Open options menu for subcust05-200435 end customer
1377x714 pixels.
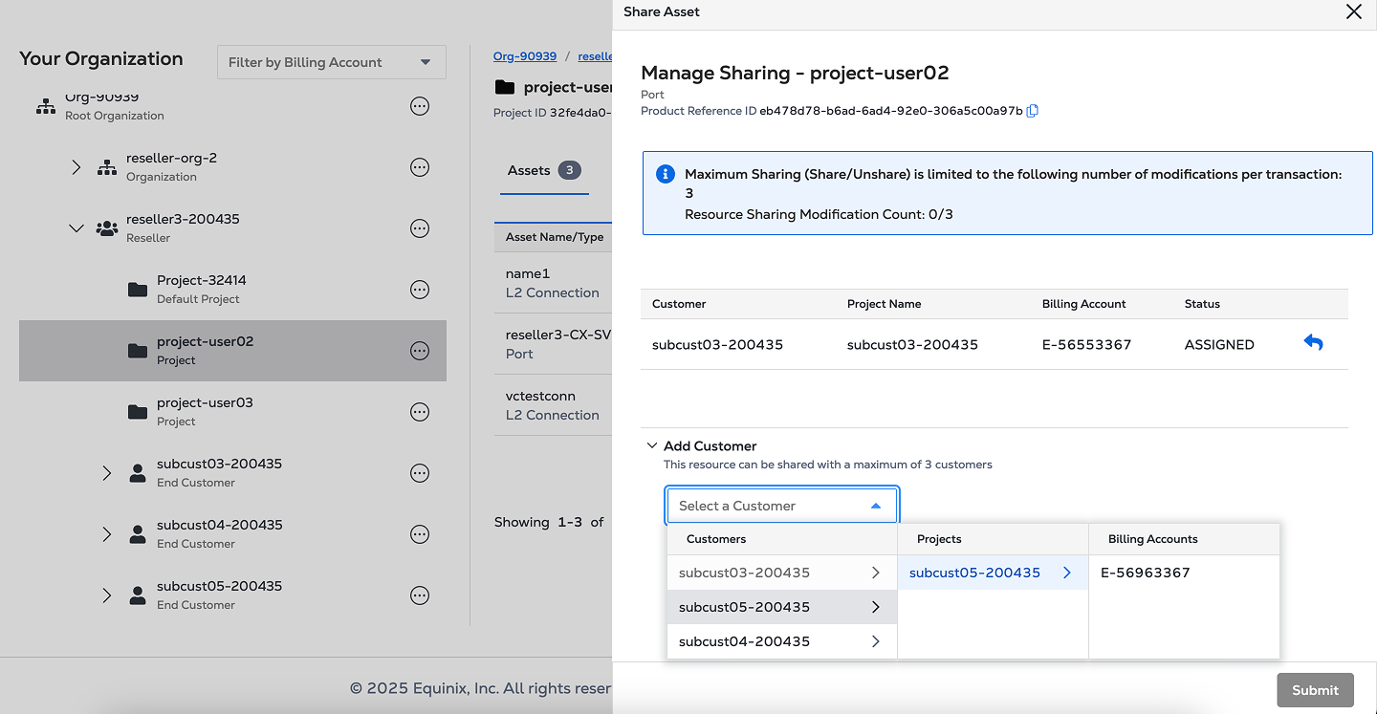click(419, 595)
